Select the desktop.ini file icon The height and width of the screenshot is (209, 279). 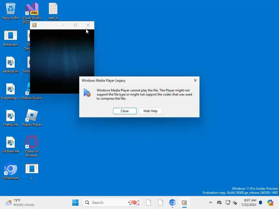coord(11,64)
